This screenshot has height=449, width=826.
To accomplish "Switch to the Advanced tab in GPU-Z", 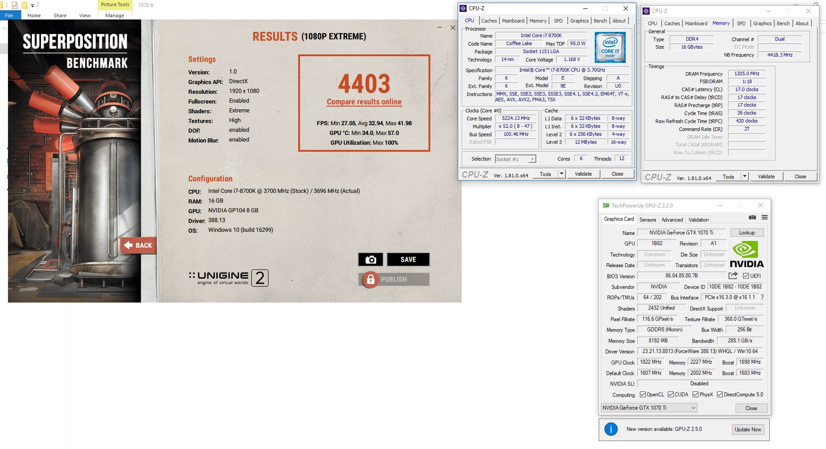I will click(x=672, y=220).
